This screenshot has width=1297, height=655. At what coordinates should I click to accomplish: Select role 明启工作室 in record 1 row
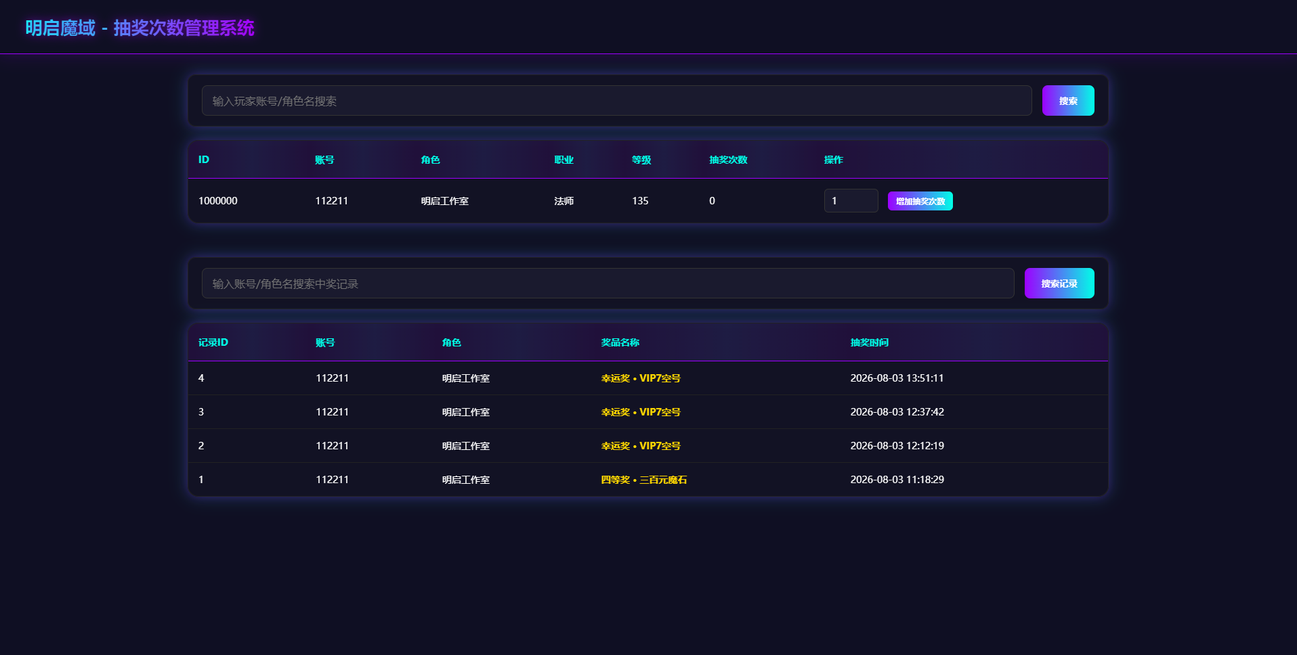point(466,480)
